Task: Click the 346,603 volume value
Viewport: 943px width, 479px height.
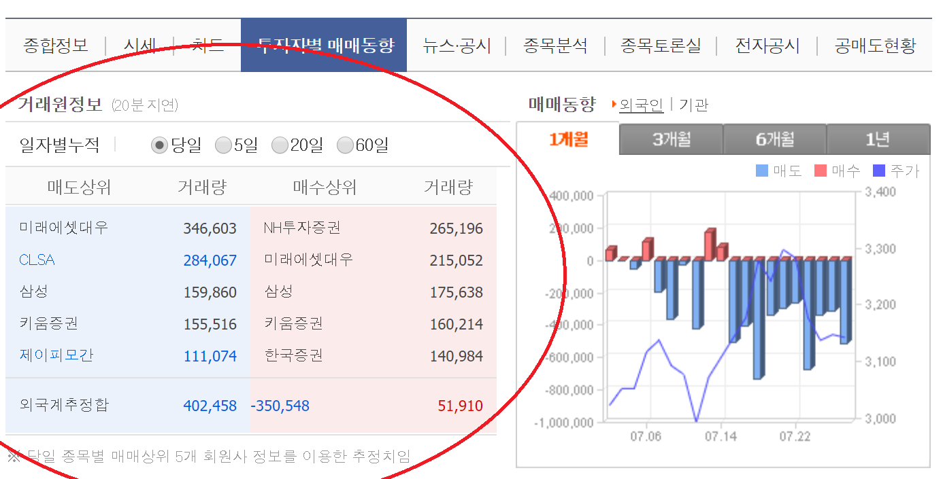Action: 210,229
